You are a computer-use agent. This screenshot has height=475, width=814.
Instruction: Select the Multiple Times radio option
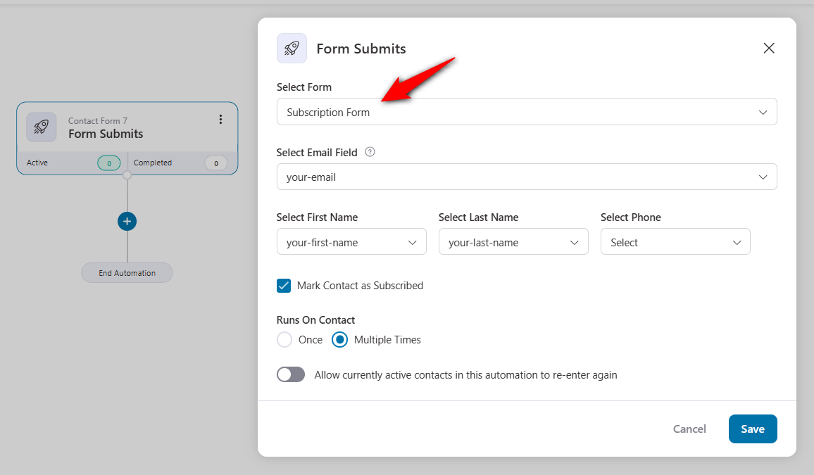coord(339,340)
